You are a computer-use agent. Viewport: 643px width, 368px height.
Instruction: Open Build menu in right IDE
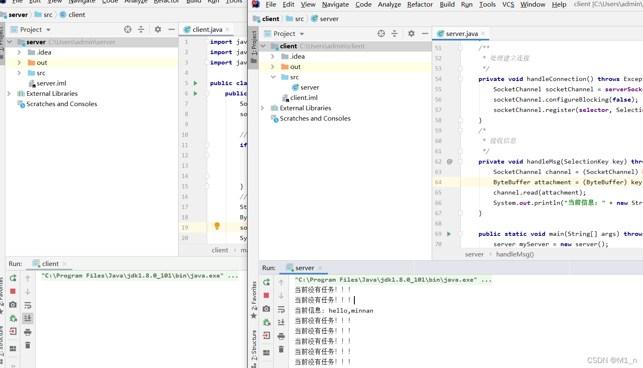[x=447, y=4]
